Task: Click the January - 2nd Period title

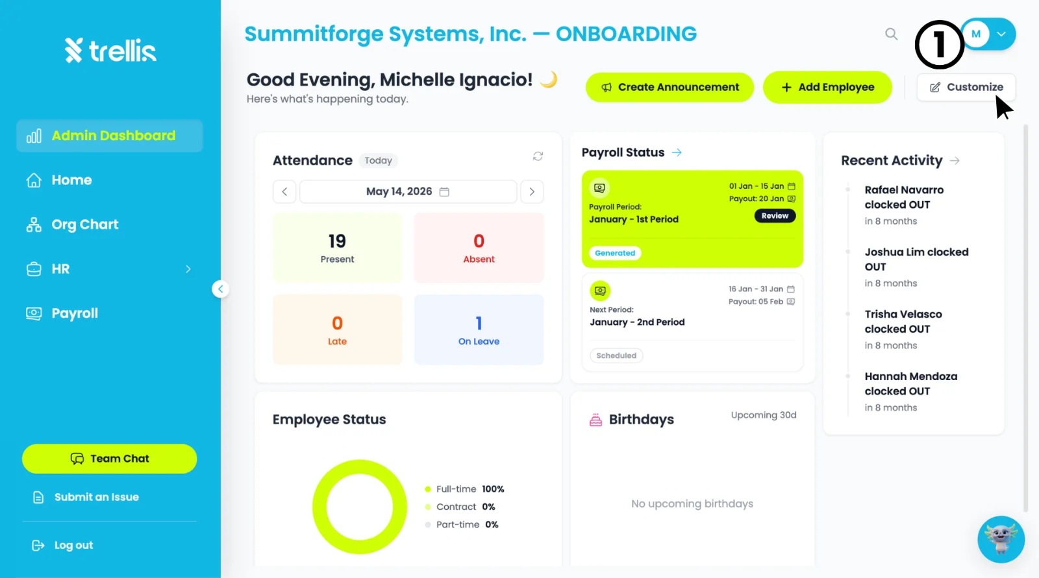Action: click(x=637, y=322)
